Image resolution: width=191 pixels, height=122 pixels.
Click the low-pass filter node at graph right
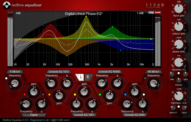tap(151, 39)
